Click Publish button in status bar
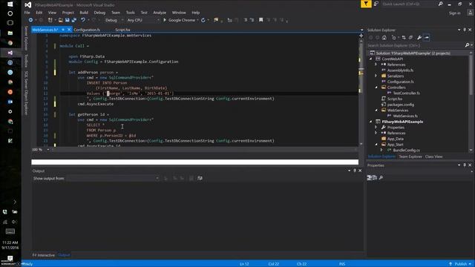Image resolution: width=475 pixels, height=267 pixels. pos(460,264)
